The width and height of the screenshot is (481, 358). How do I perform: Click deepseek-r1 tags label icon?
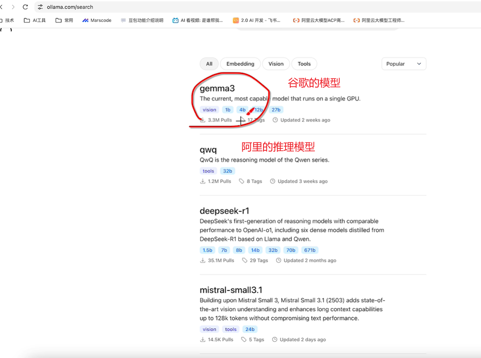point(245,260)
